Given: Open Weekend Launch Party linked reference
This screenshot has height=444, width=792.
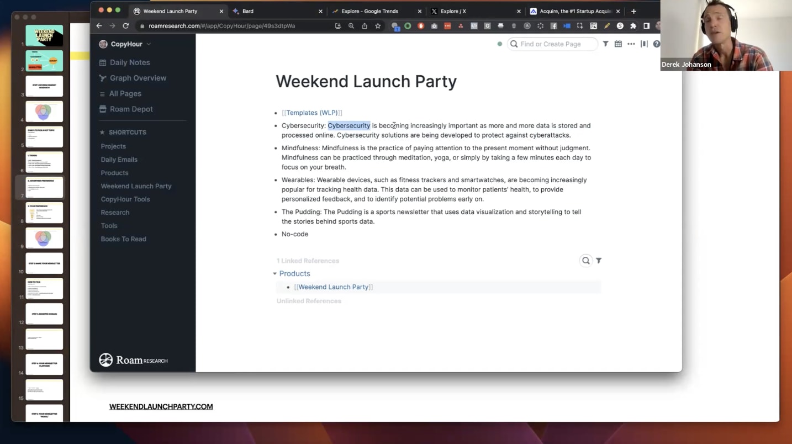Looking at the screenshot, I should coord(334,287).
